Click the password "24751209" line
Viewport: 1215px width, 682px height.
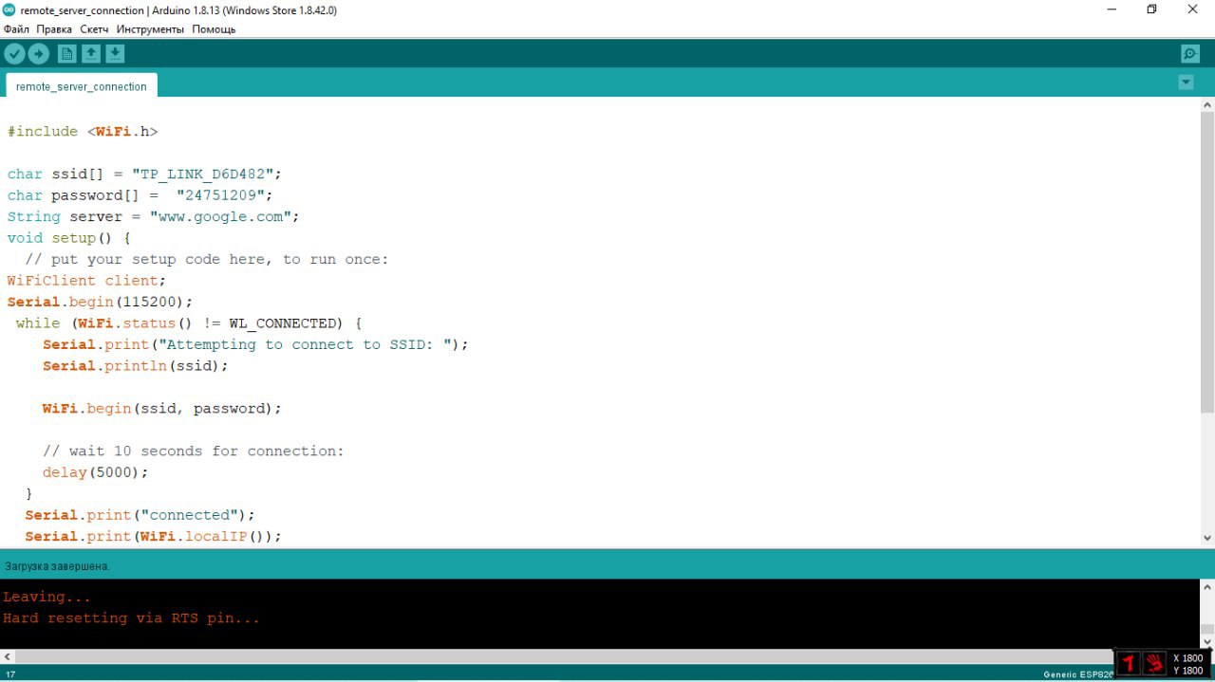pos(140,195)
